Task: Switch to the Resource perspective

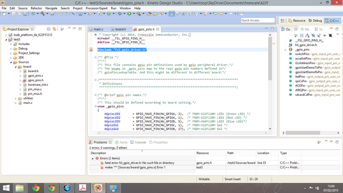Action: point(297,21)
